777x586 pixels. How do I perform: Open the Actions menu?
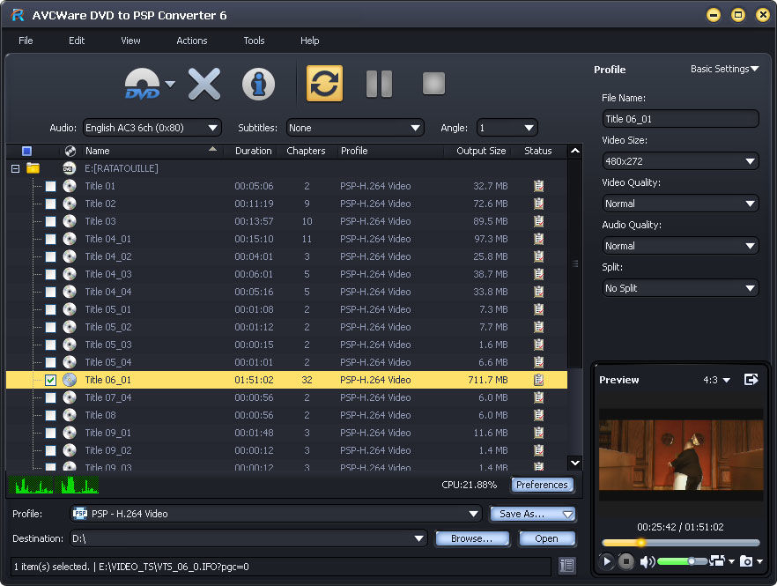[x=192, y=41]
